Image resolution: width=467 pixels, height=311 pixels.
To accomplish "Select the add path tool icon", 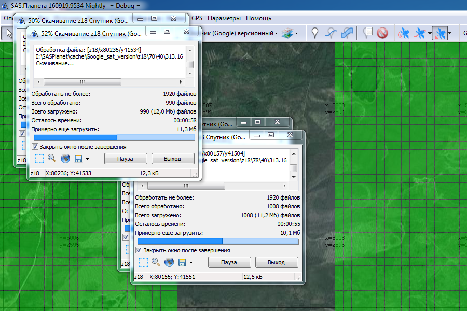I will 331,34.
